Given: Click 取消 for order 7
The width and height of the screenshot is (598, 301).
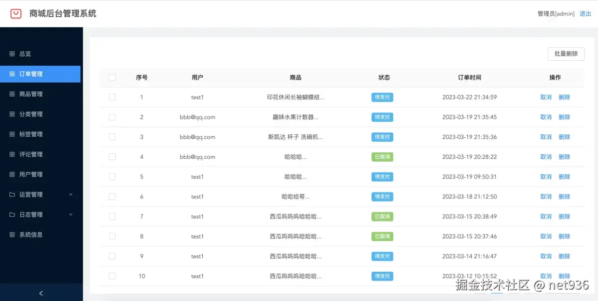Looking at the screenshot, I should tap(546, 216).
